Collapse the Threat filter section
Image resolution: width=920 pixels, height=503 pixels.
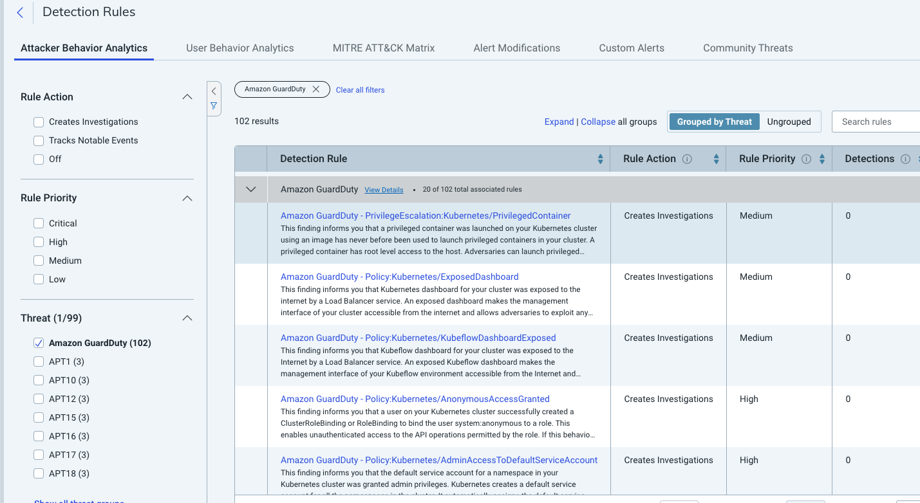coord(187,316)
